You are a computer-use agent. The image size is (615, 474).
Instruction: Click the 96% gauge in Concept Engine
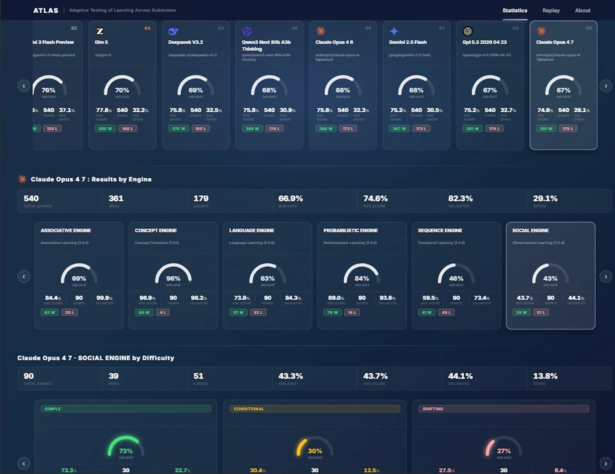click(x=173, y=274)
